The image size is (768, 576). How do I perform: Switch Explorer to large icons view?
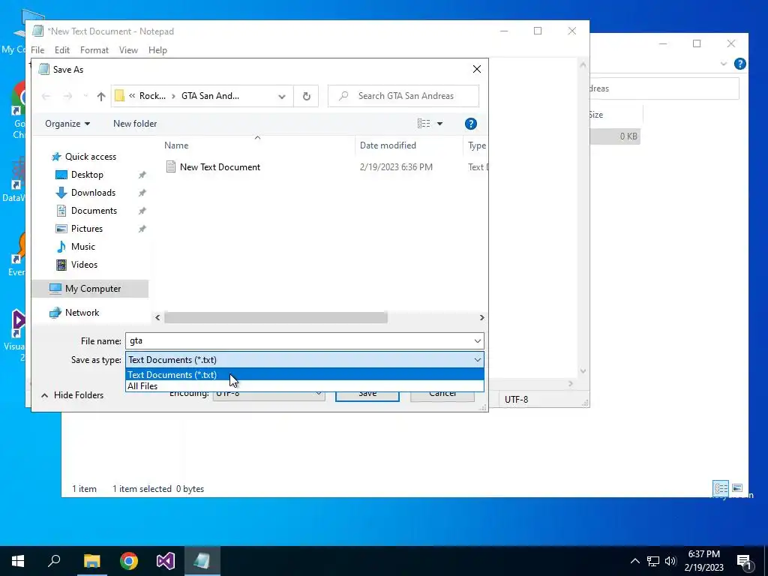(x=737, y=488)
